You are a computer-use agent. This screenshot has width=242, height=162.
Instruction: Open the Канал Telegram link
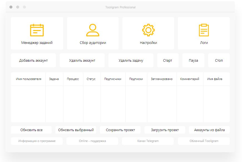[148, 141]
